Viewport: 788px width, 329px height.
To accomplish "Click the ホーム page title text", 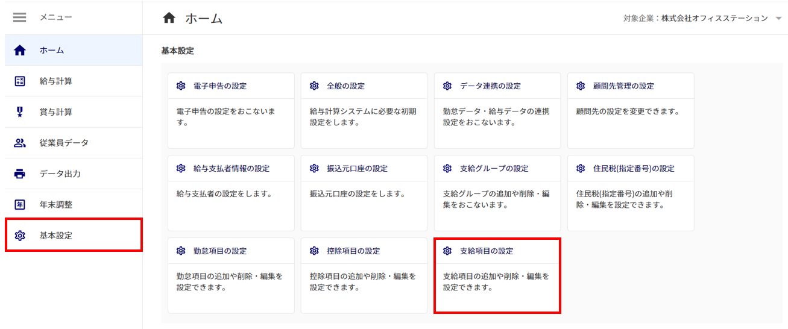I will coord(204,19).
